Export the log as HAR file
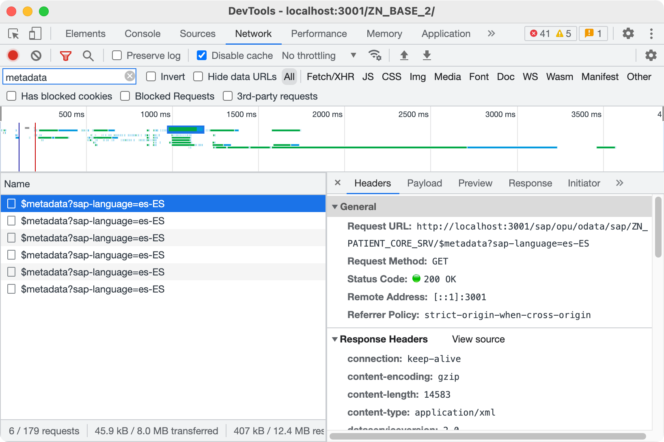Screen dimensions: 664x442 [427, 55]
